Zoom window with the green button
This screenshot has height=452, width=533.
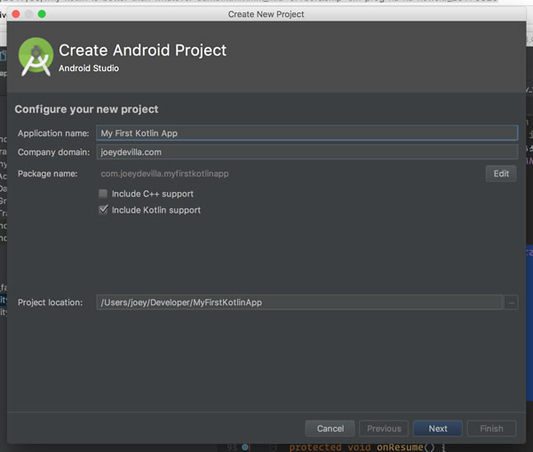[x=42, y=14]
